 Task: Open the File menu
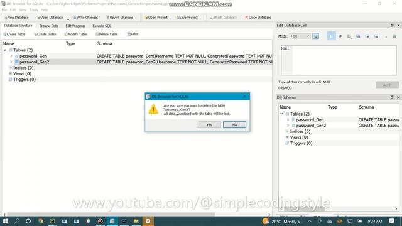(4, 10)
